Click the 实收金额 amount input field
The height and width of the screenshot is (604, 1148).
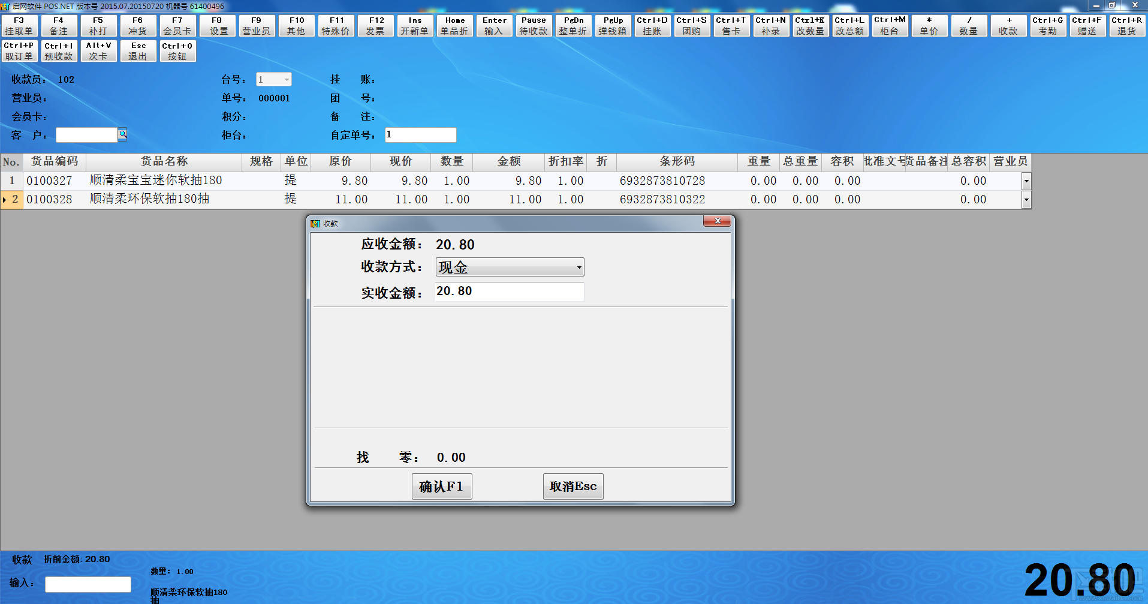pyautogui.click(x=509, y=292)
